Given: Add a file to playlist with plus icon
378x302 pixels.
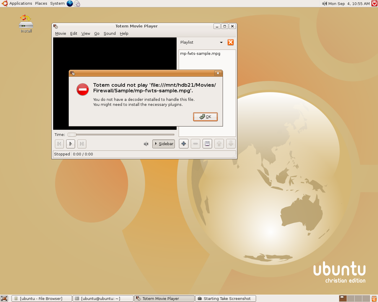Looking at the screenshot, I should 184,144.
